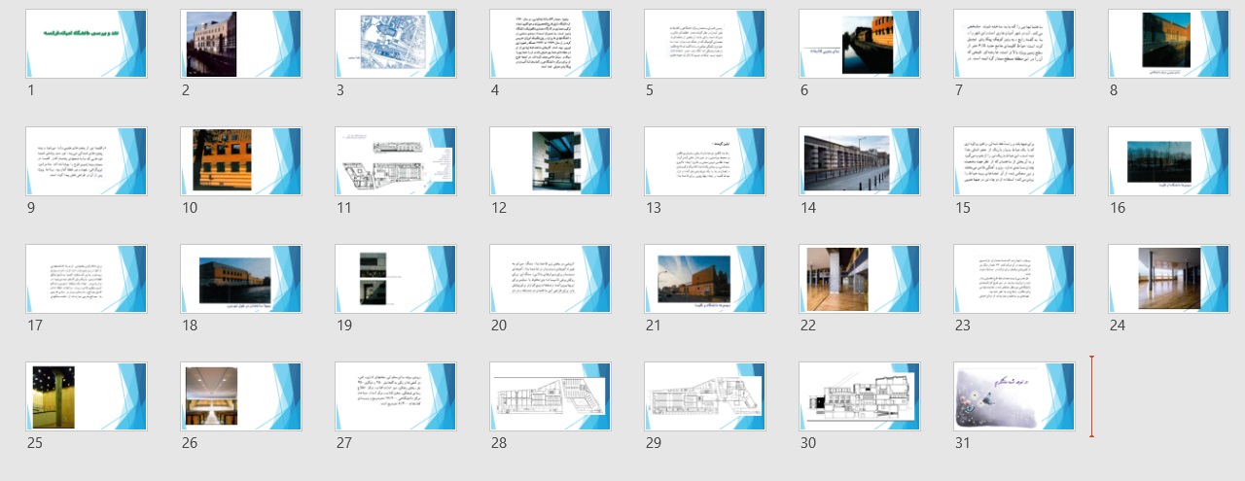
Task: Click slide 2 canal building photo
Action: [x=241, y=44]
